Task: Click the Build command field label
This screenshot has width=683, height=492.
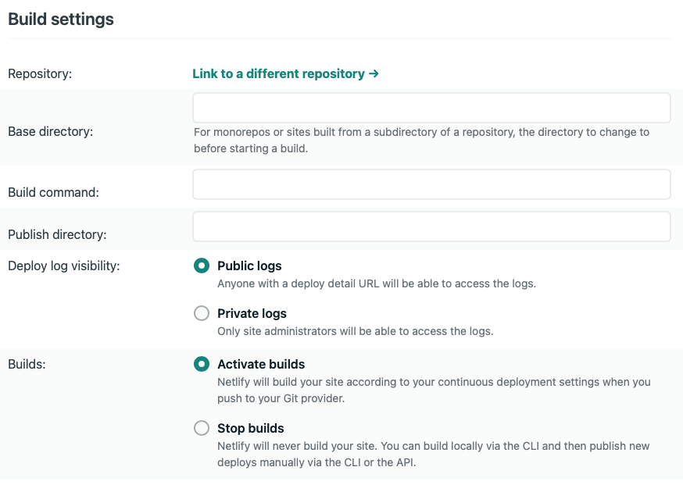Action: pyautogui.click(x=54, y=192)
